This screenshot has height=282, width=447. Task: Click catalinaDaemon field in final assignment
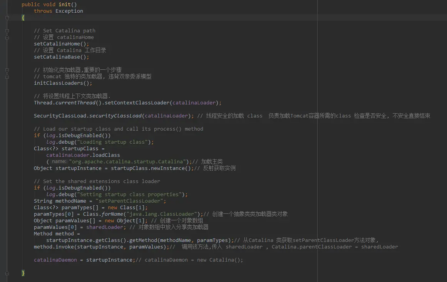click(55, 260)
